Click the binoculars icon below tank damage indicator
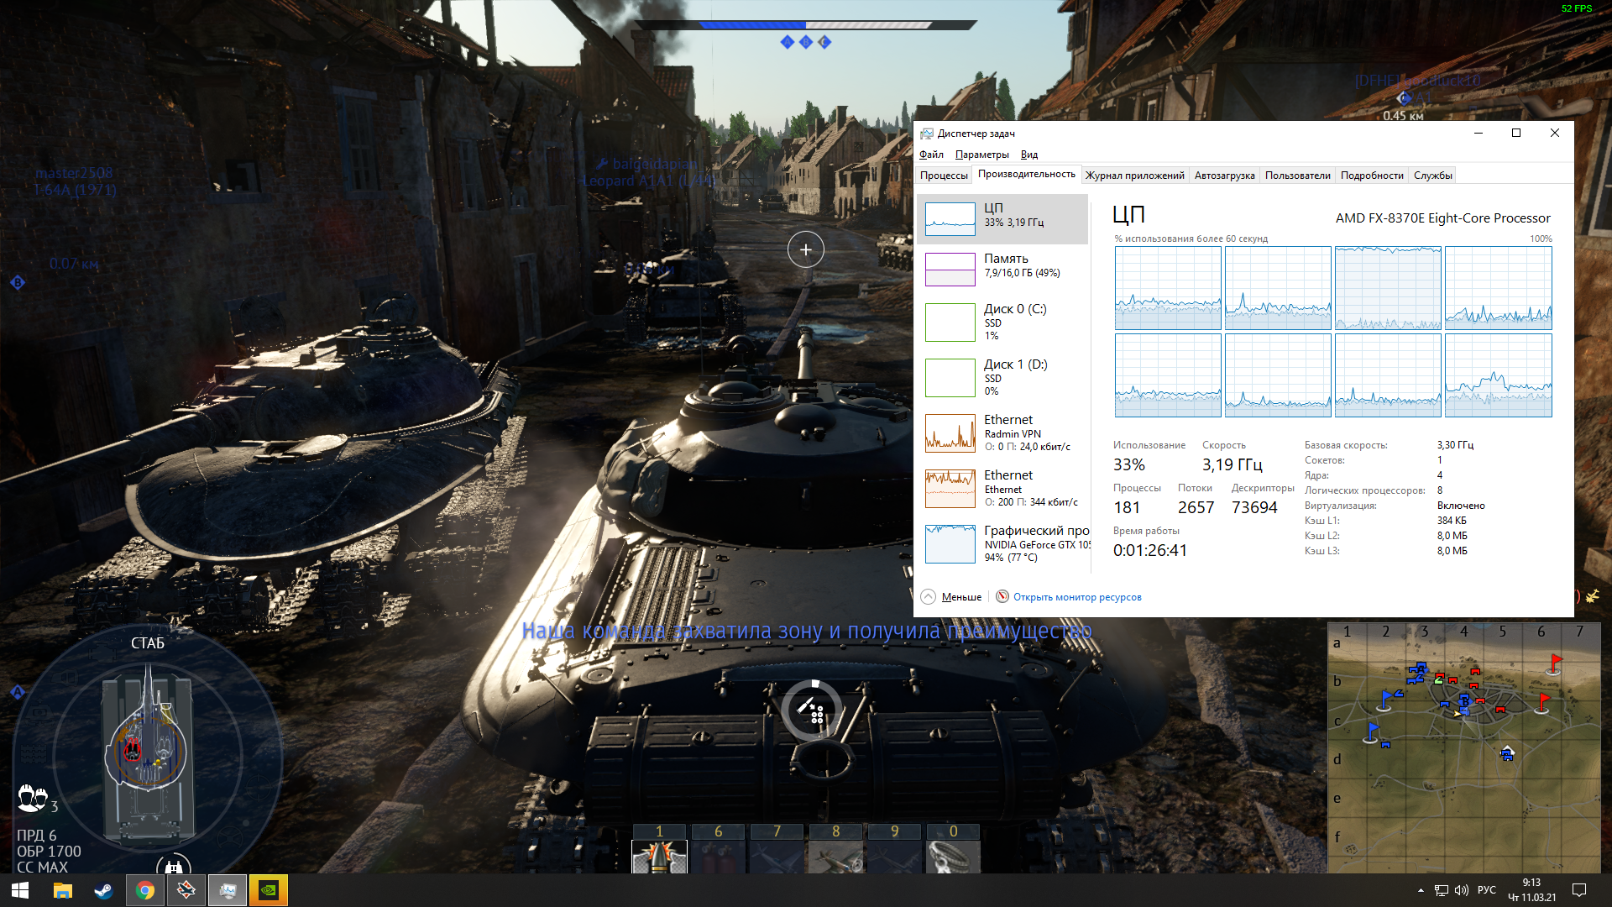 click(174, 866)
